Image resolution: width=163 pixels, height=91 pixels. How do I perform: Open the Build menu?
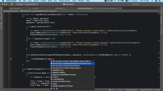point(50,1)
